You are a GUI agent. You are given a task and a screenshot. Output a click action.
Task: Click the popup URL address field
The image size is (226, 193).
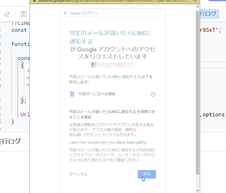tap(112, 1)
